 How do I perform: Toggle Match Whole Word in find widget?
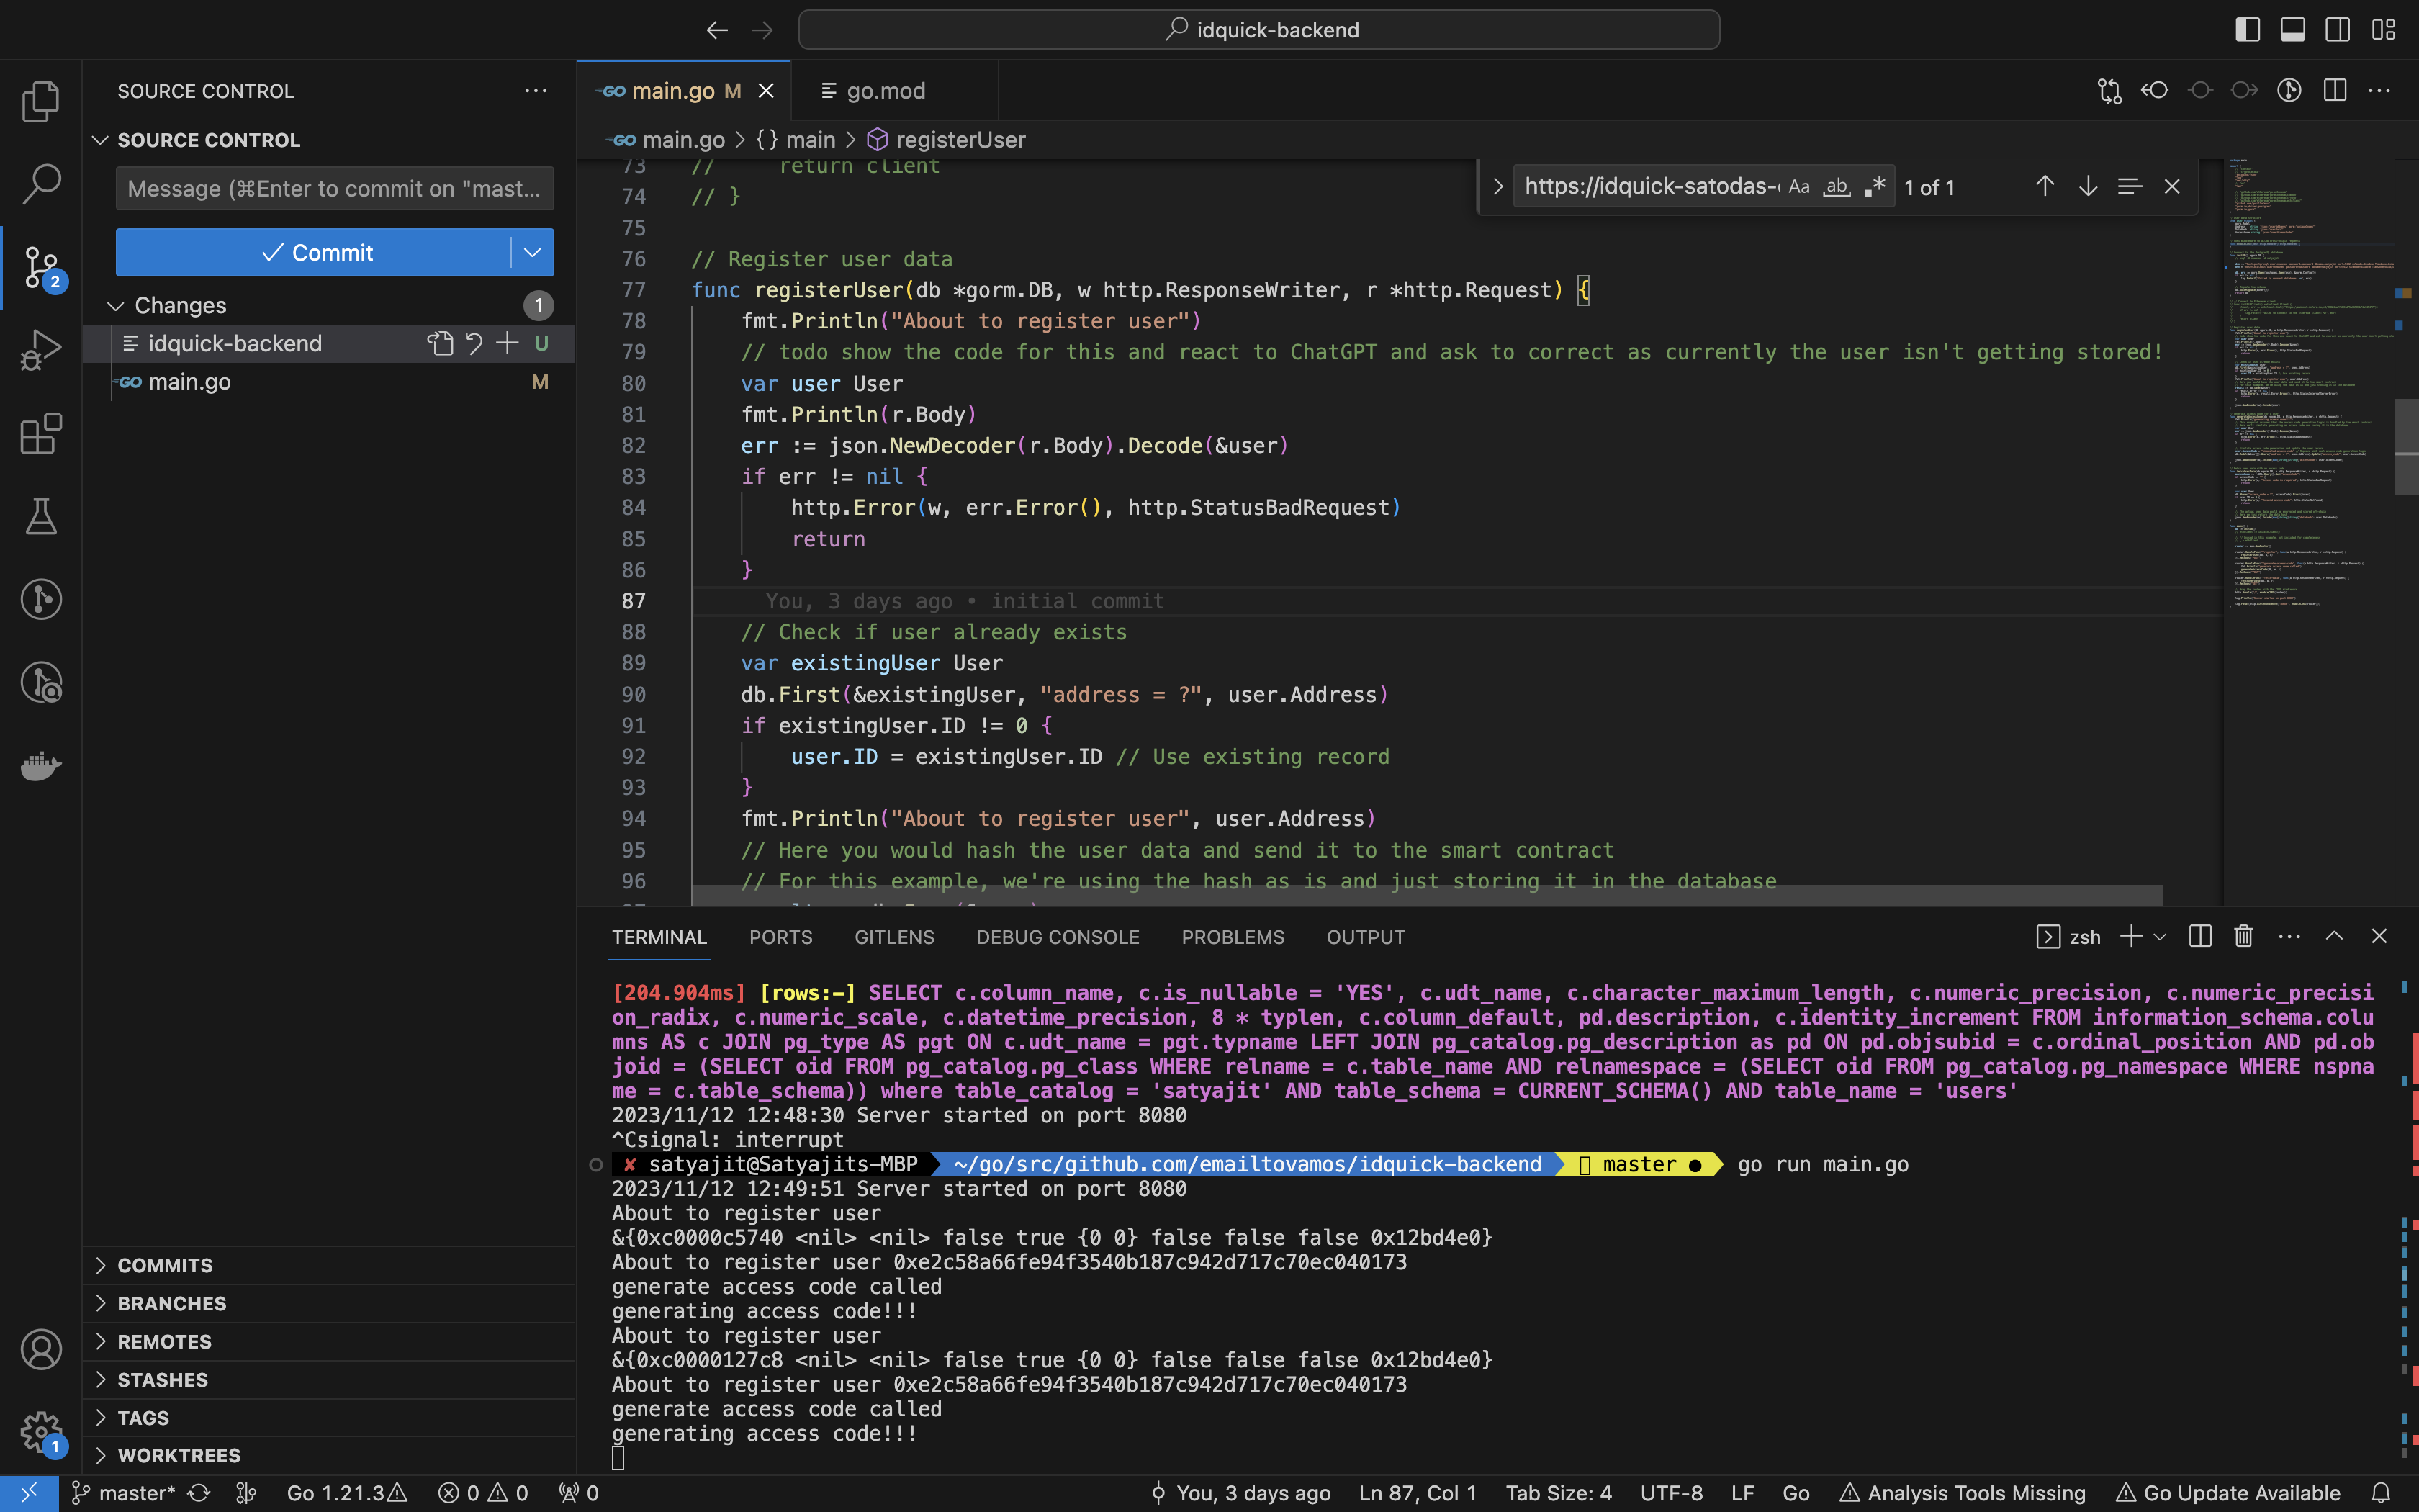[x=1837, y=187]
